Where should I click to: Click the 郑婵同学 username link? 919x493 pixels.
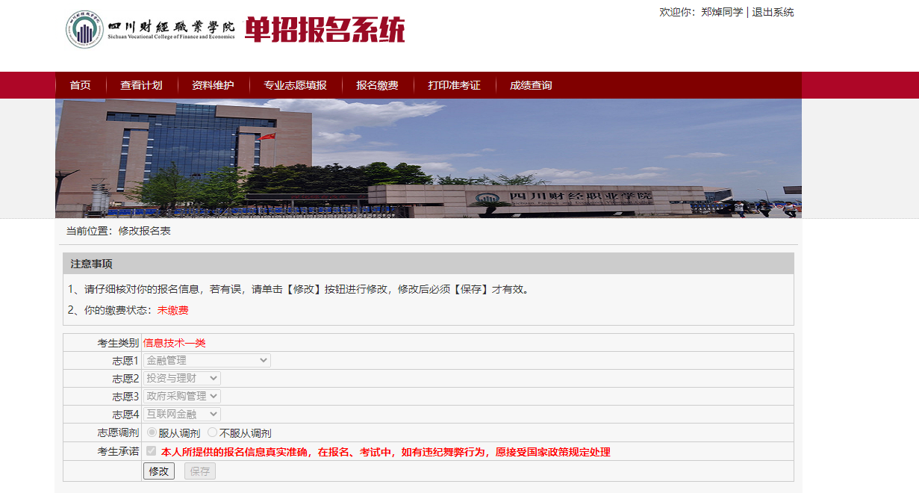point(722,12)
